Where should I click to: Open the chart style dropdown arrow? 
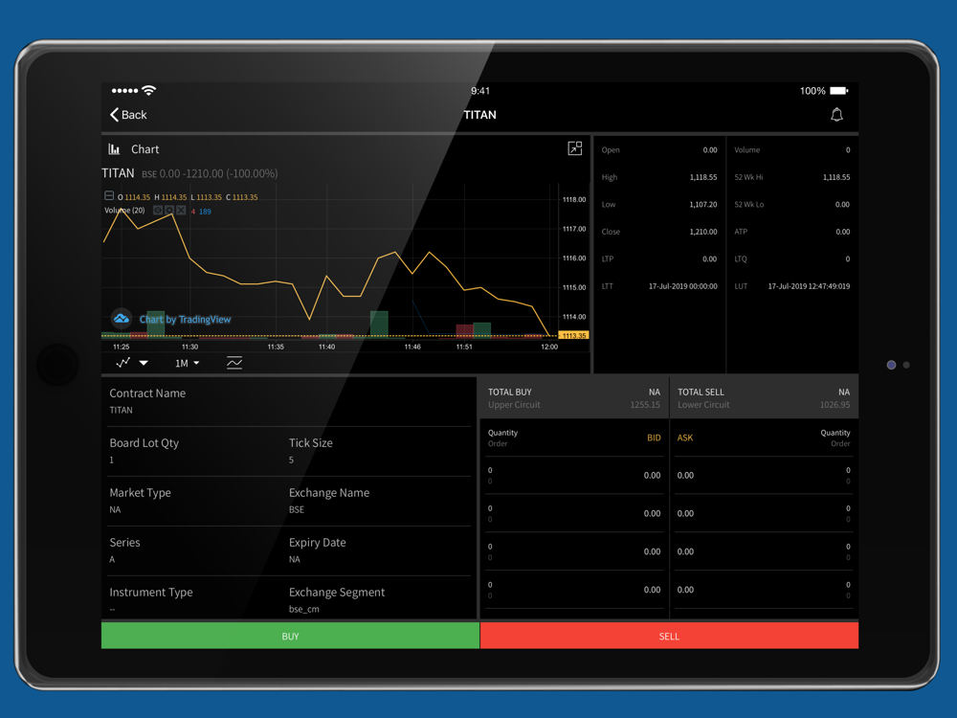tap(144, 363)
